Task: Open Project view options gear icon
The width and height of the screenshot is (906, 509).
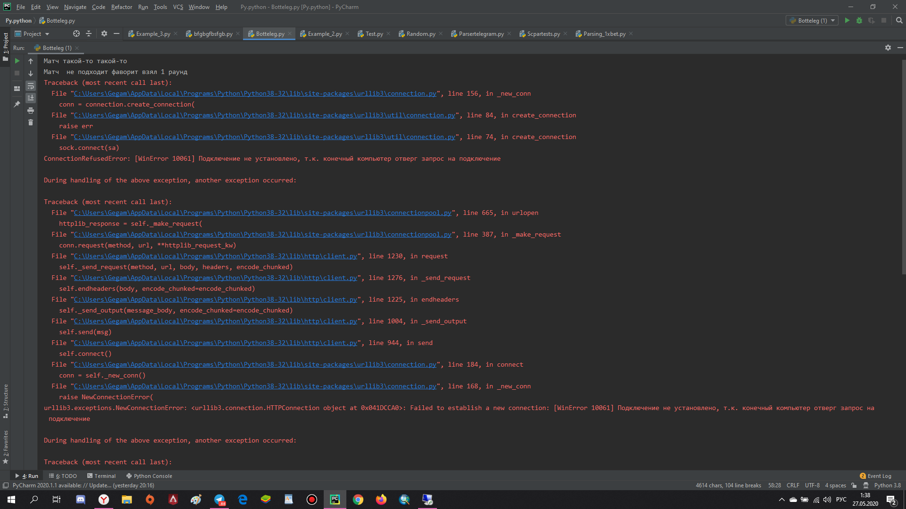Action: pyautogui.click(x=104, y=34)
